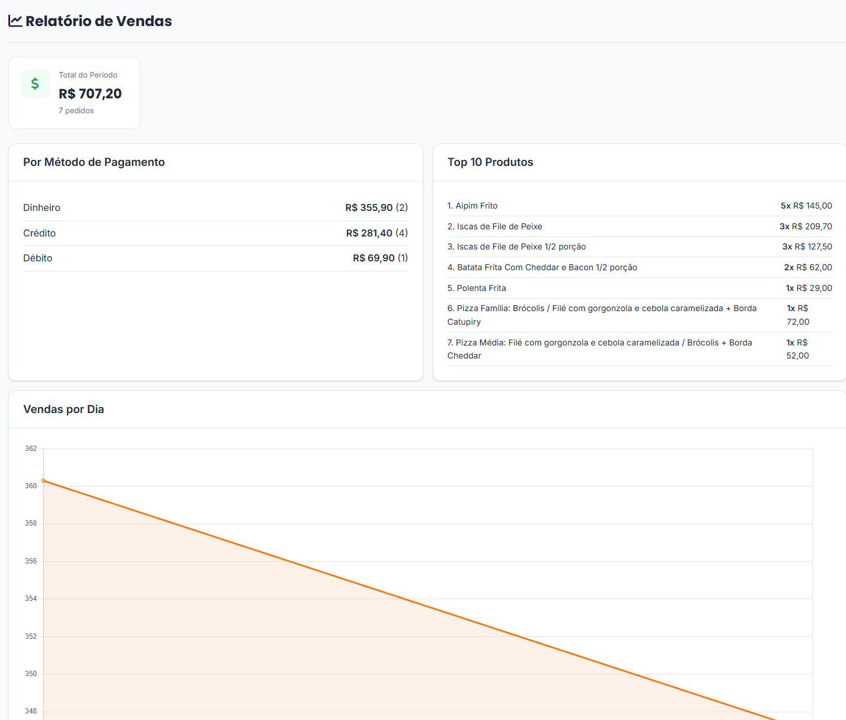Screen dimensions: 846x720
Task: Select product "5. Polenta Frita"
Action: point(477,289)
